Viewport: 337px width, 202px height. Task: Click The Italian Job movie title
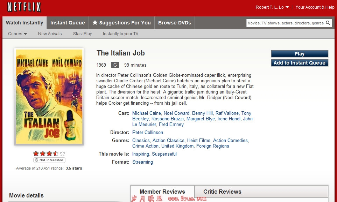(121, 53)
